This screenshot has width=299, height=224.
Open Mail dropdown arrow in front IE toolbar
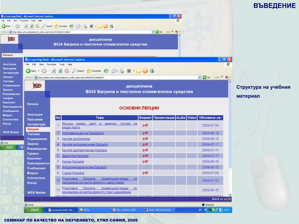117,71
